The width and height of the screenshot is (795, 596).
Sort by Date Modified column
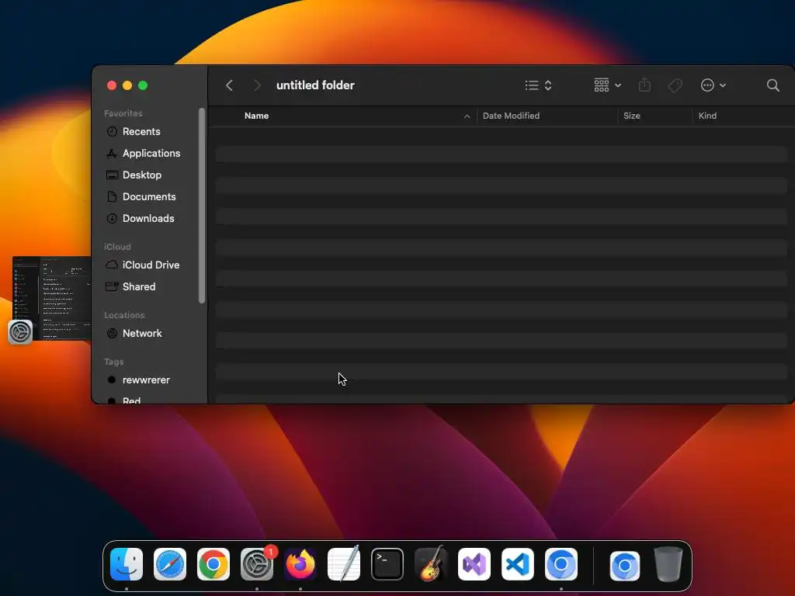(x=511, y=116)
